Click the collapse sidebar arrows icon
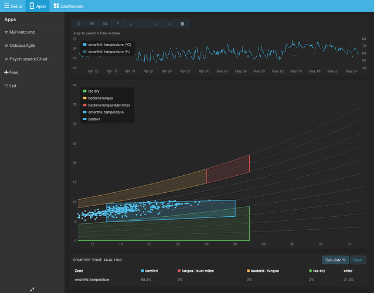374x293 pixels. click(x=32, y=289)
